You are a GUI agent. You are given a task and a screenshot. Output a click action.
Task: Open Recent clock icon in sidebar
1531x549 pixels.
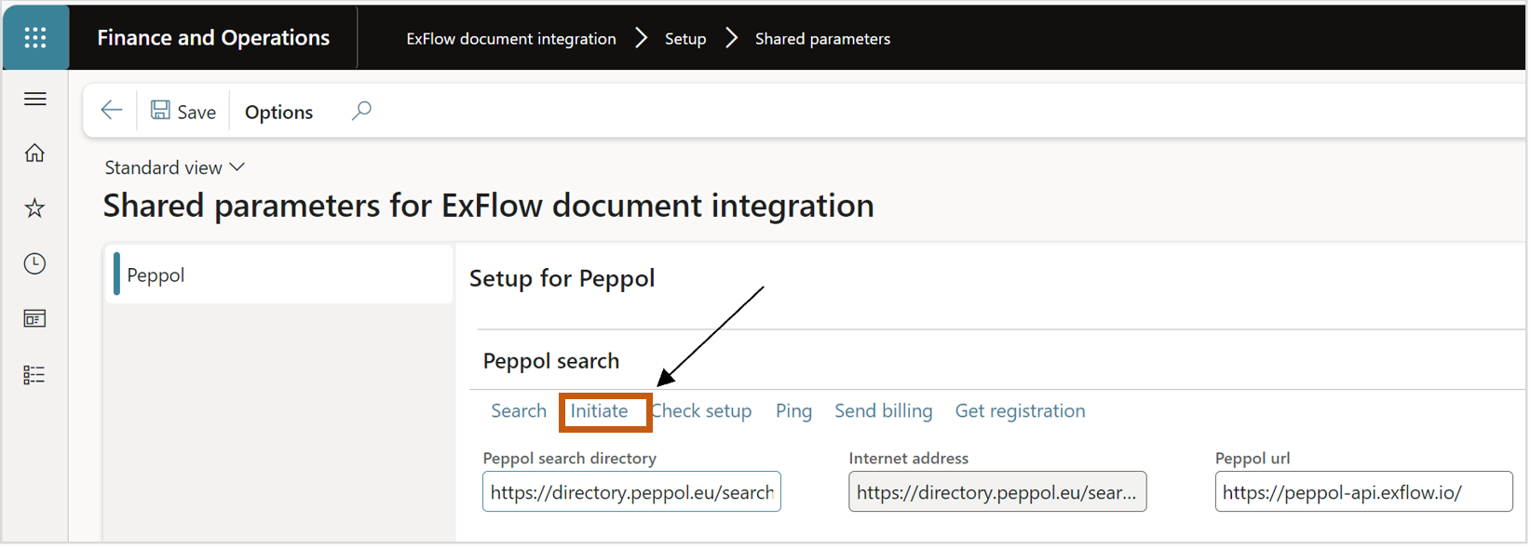tap(34, 263)
